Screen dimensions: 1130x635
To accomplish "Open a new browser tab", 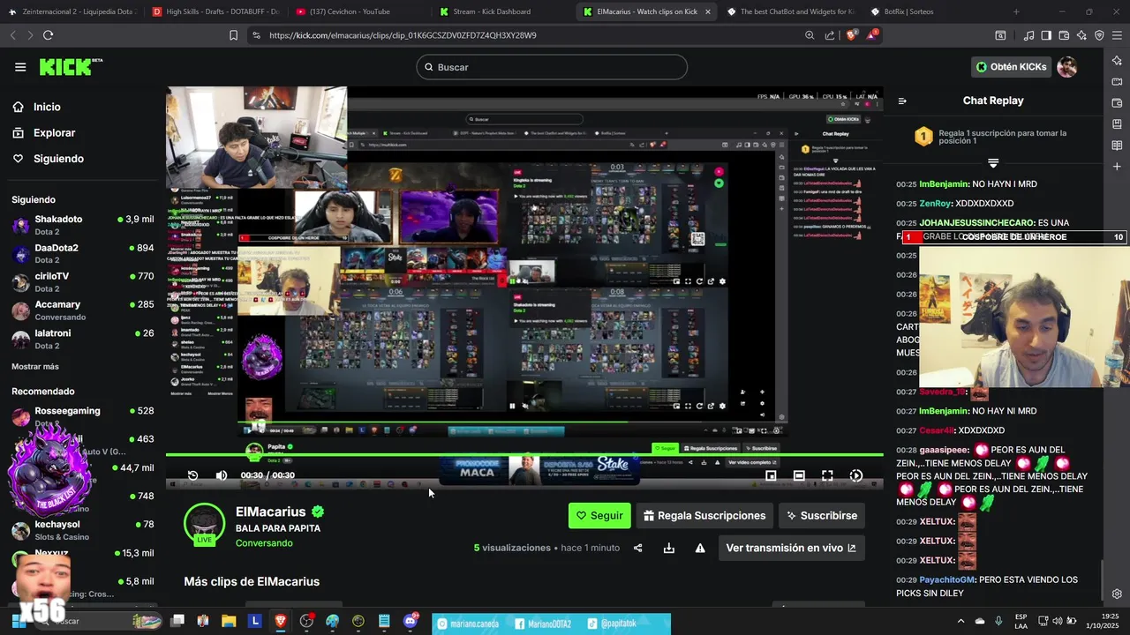I will coord(1016,11).
